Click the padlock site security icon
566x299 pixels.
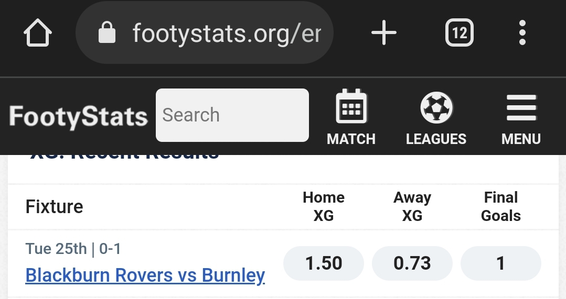pos(106,34)
